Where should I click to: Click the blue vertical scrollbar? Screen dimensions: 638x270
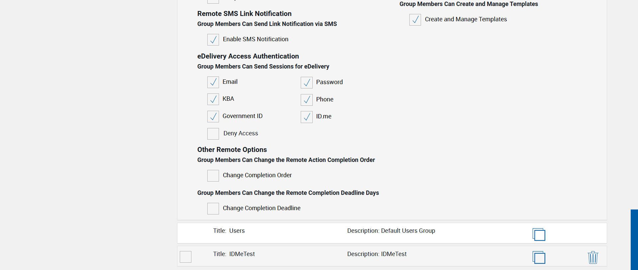[634, 239]
